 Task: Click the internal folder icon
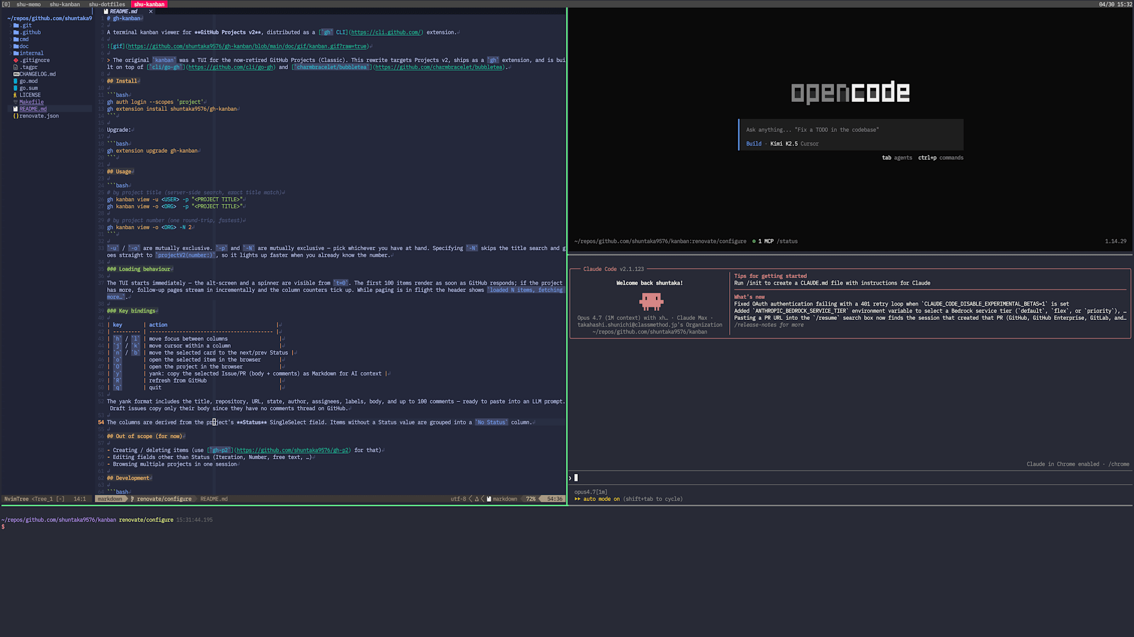pyautogui.click(x=16, y=53)
